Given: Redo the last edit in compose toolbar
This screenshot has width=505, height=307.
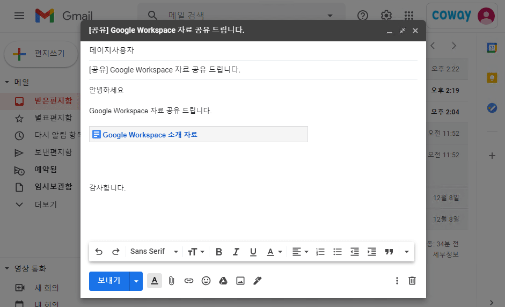Looking at the screenshot, I should pyautogui.click(x=115, y=252).
